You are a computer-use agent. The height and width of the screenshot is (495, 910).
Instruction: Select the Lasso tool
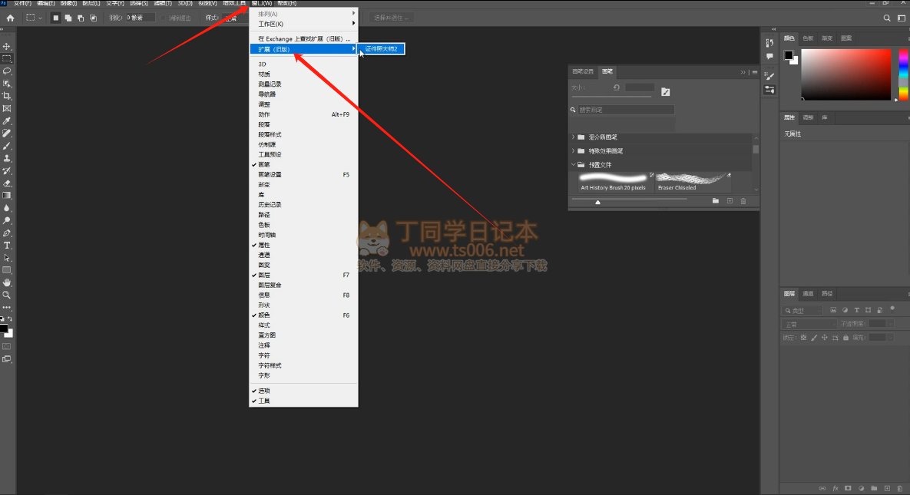click(x=7, y=71)
